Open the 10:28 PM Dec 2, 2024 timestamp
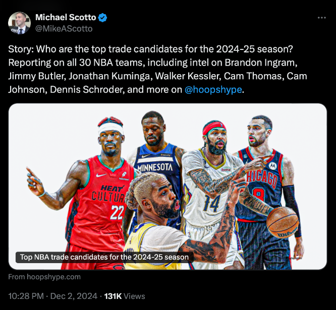336x310 pixels. tap(52, 296)
